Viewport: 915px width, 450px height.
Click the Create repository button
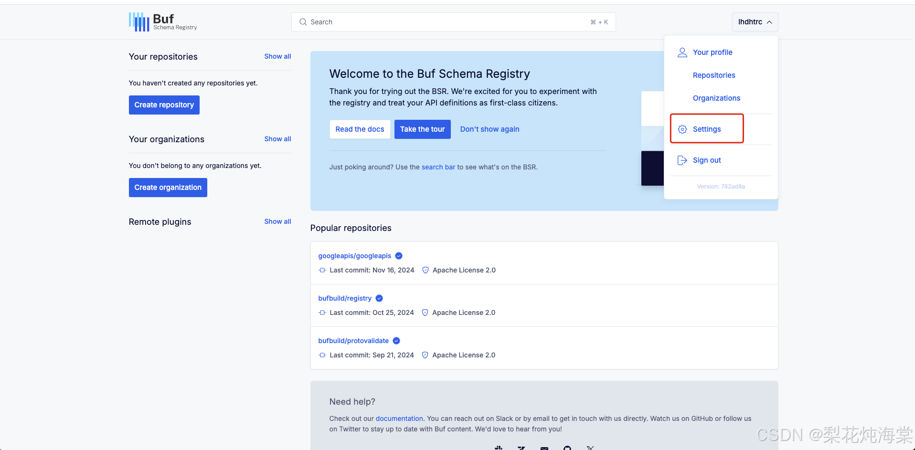pyautogui.click(x=164, y=105)
